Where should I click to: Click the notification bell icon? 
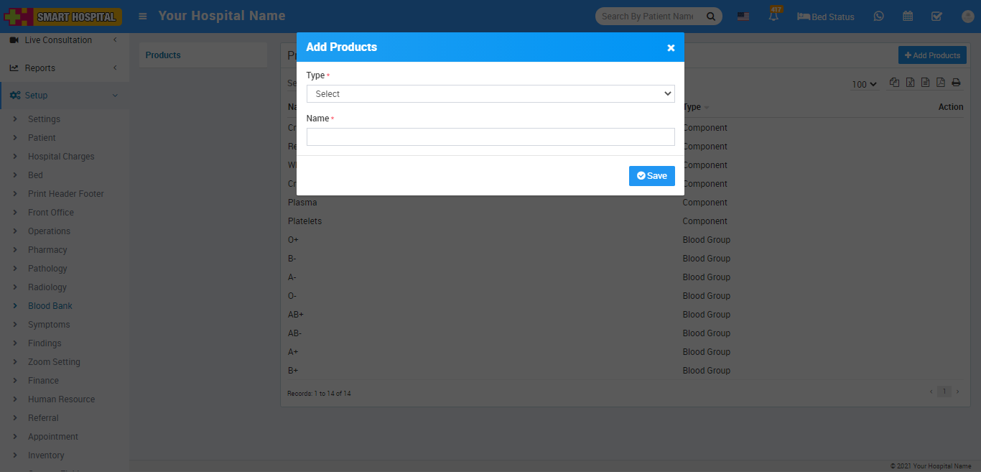coord(773,17)
